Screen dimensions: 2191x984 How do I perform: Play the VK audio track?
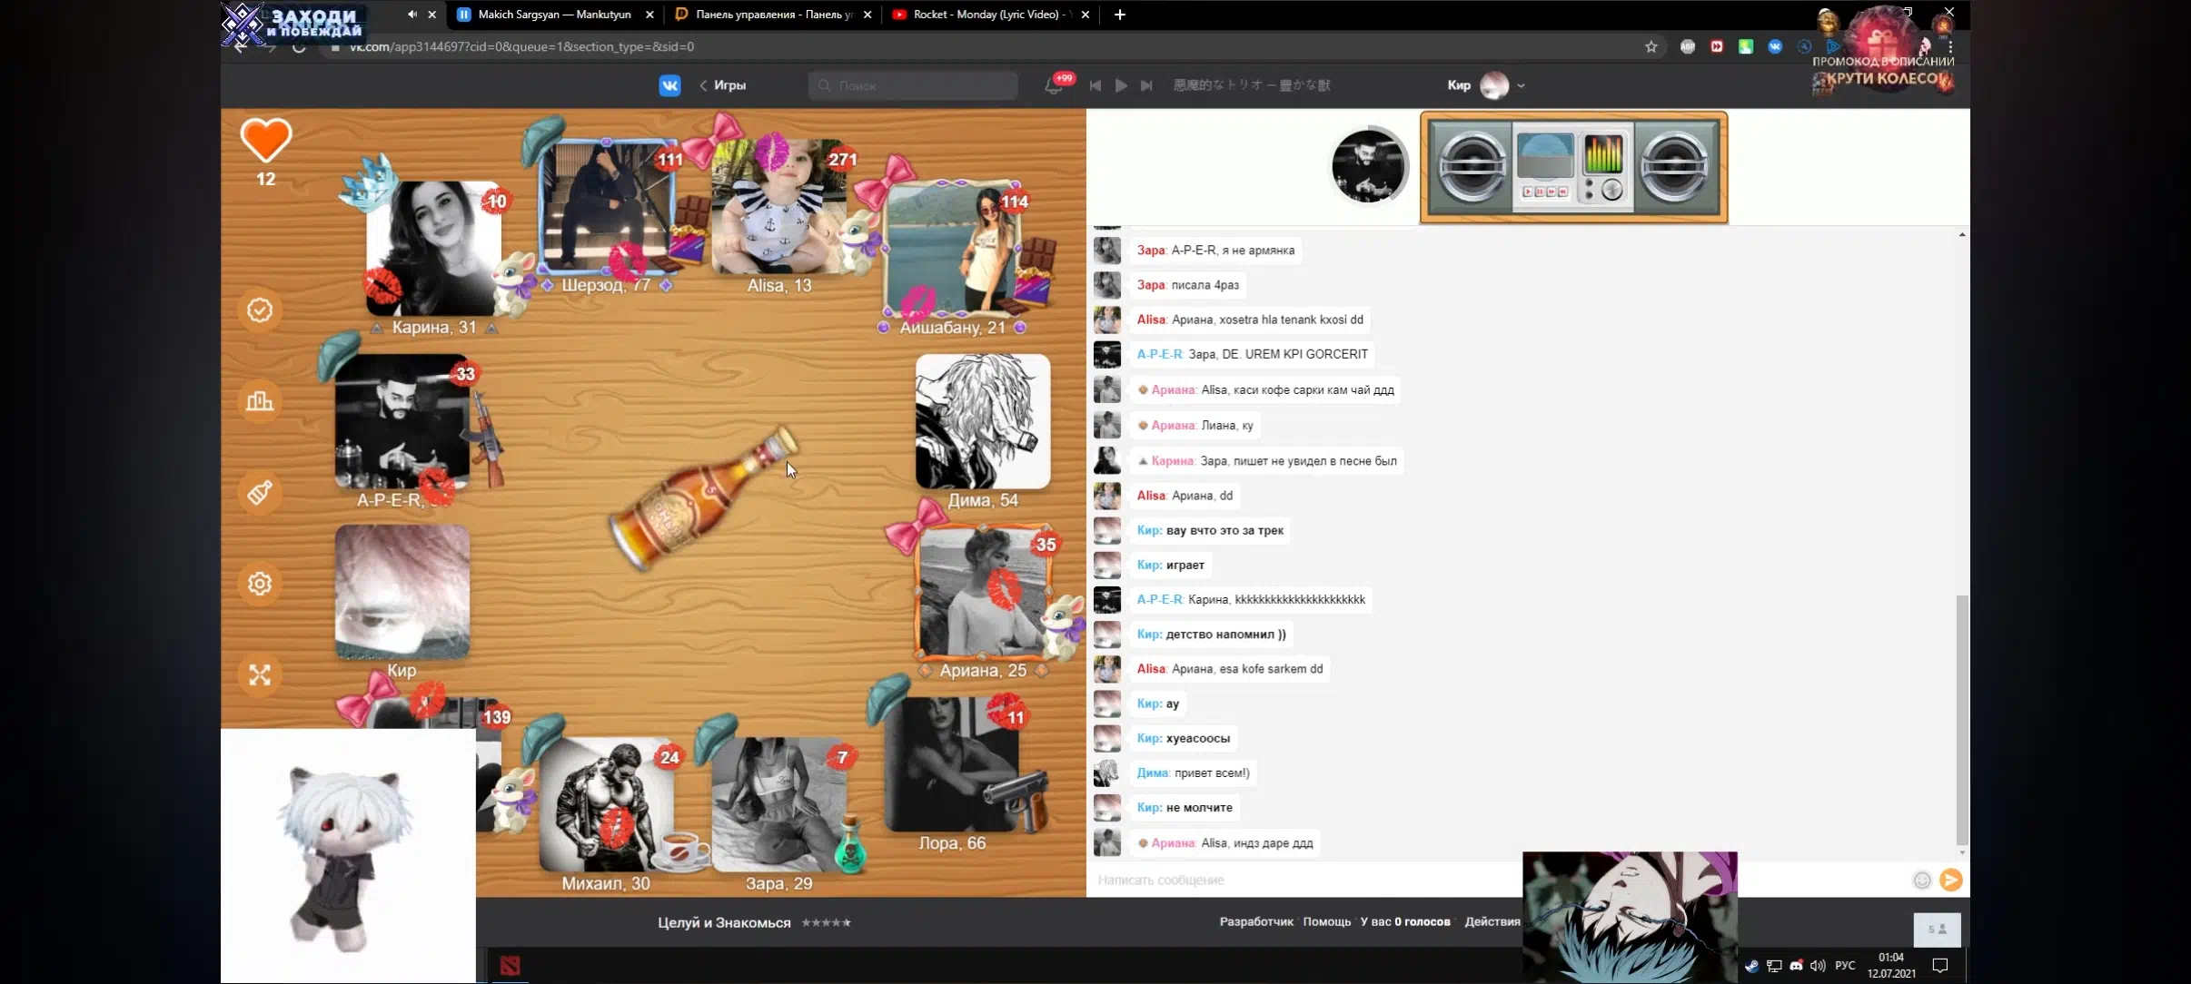click(x=1121, y=85)
